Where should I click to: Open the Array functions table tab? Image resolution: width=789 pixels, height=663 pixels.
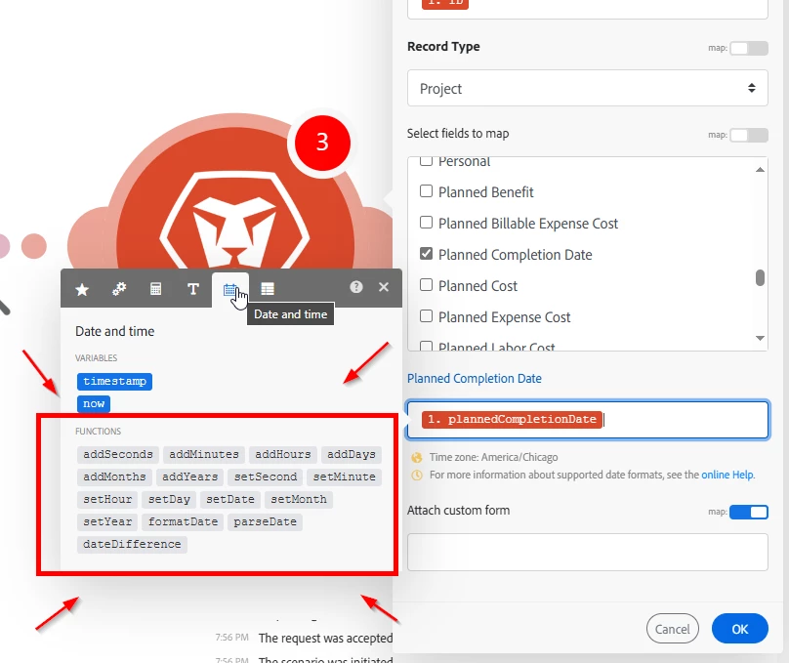point(268,289)
